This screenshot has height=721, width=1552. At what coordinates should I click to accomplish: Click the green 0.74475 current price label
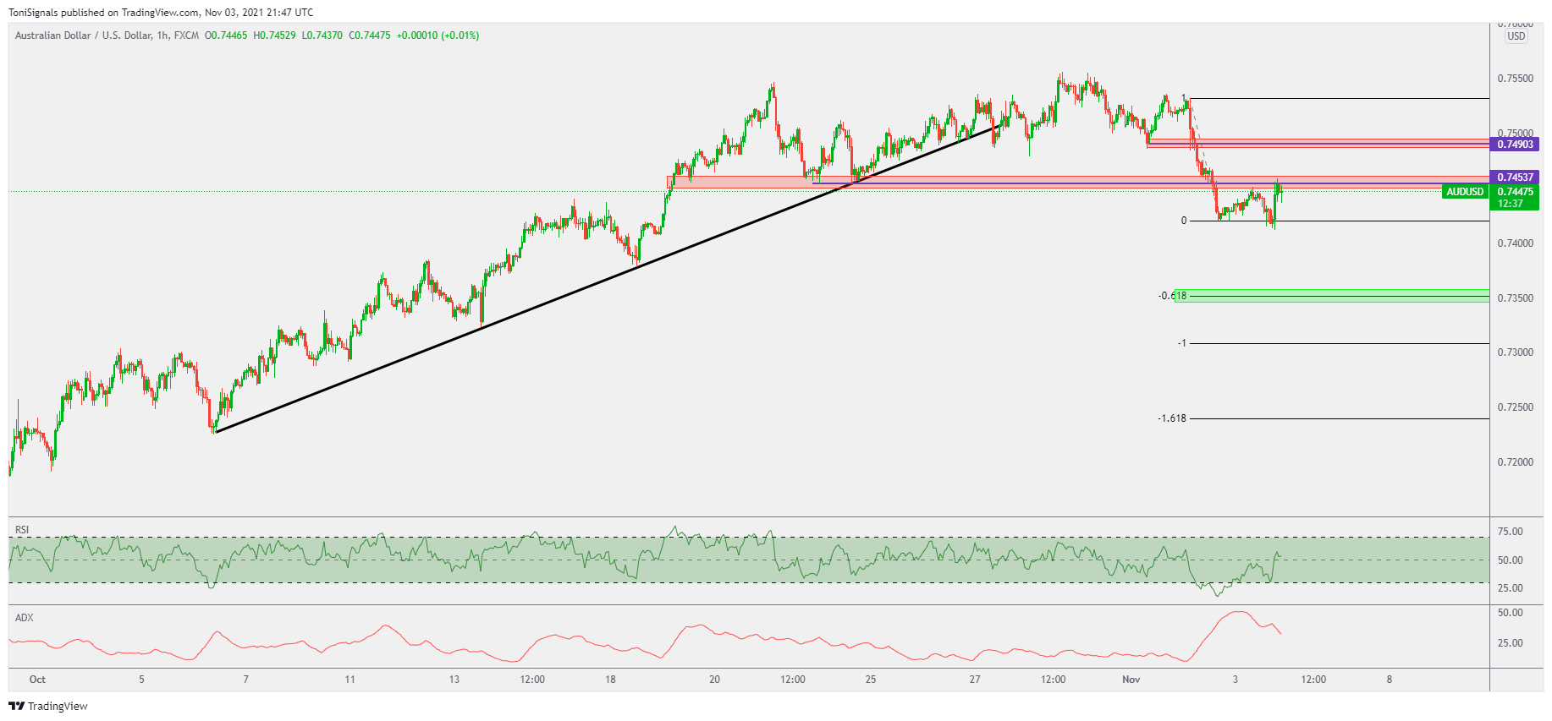click(x=1515, y=192)
